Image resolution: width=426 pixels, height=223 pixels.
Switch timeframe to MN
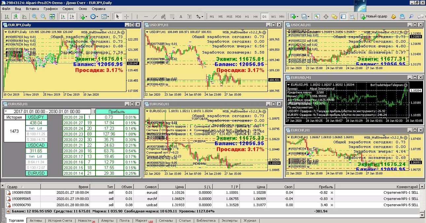tap(282, 16)
